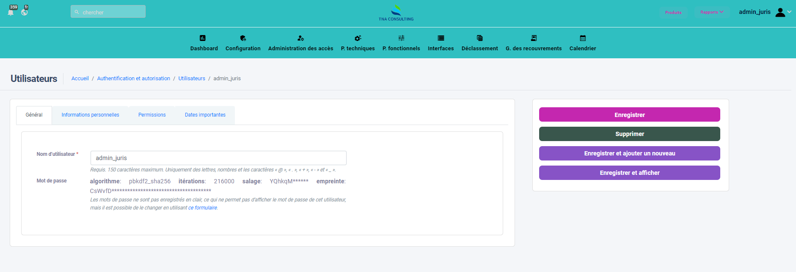This screenshot has height=272, width=796.
Task: Click the Déclassement icon
Action: click(479, 38)
